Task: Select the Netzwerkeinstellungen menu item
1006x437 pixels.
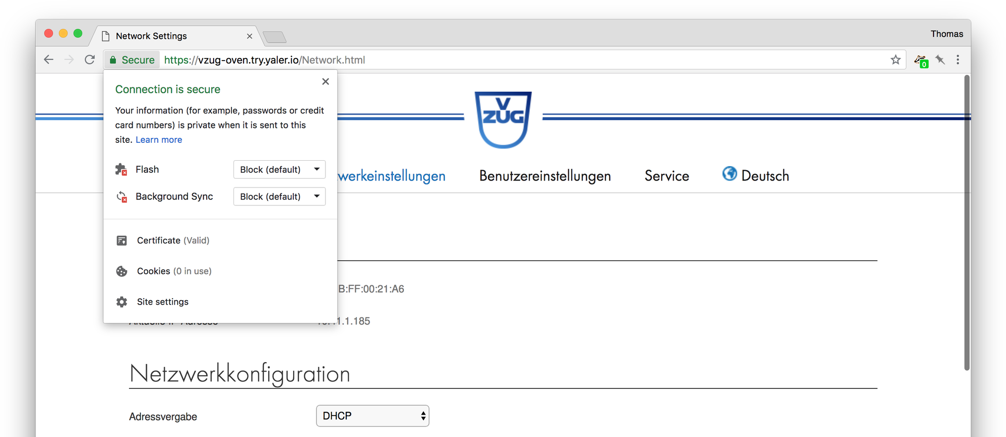Action: pos(391,176)
